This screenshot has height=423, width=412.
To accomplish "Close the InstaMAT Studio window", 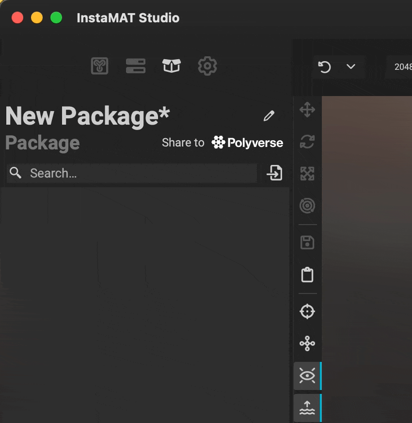I will (17, 18).
